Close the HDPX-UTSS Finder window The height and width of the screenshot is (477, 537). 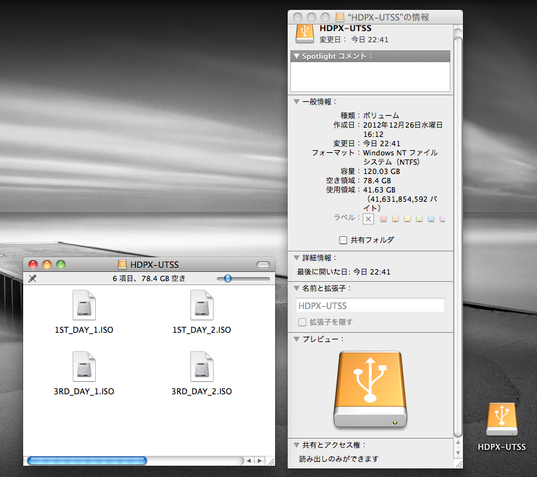tap(33, 265)
